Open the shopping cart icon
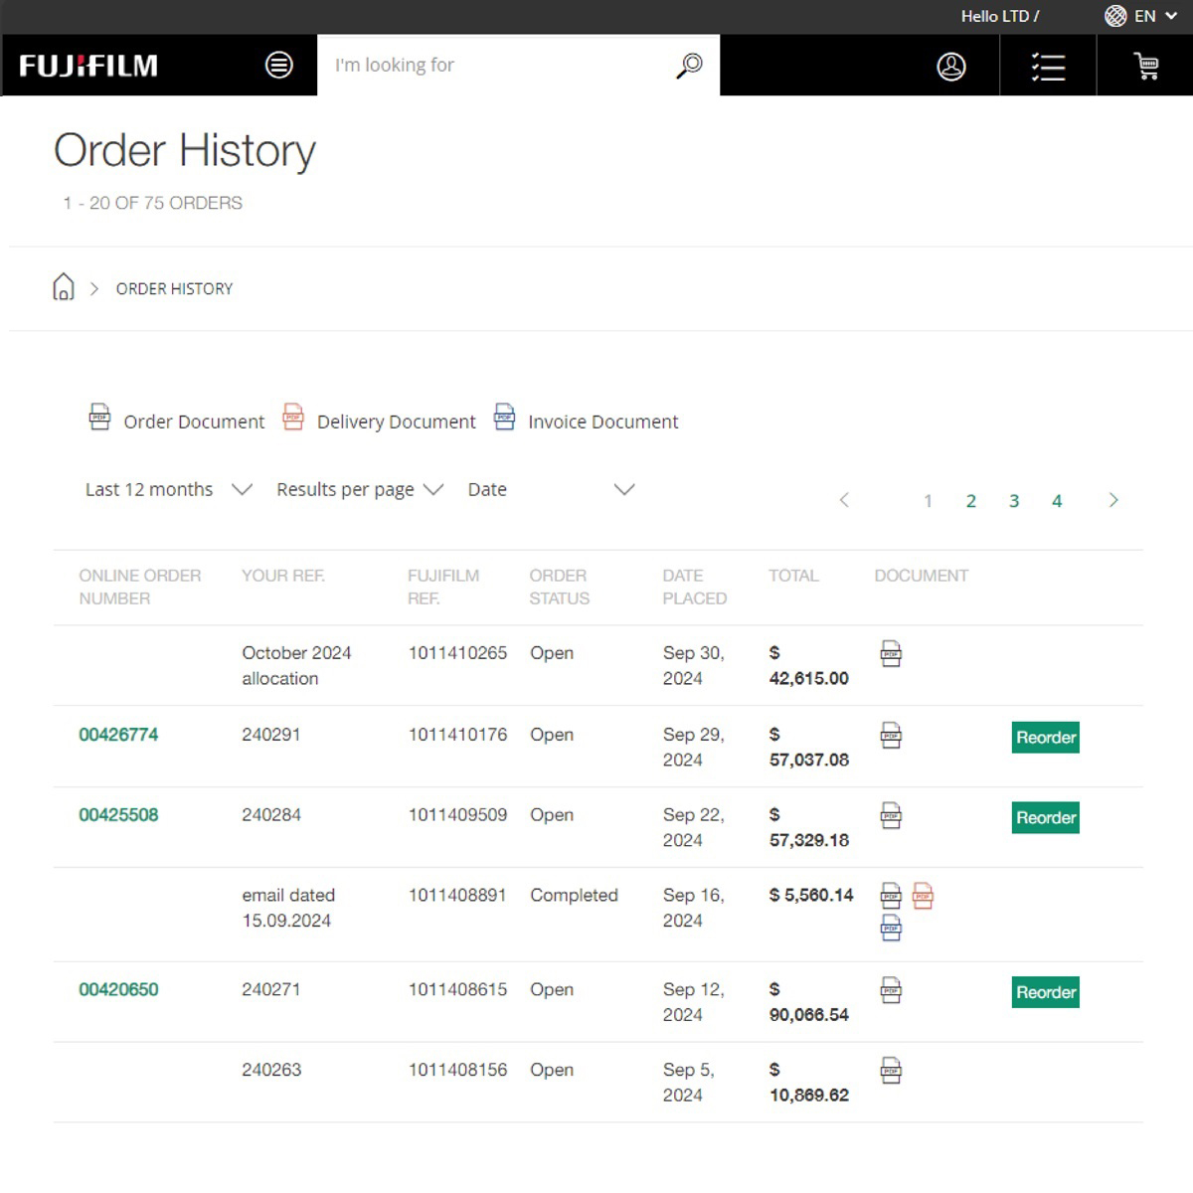Image resolution: width=1193 pixels, height=1193 pixels. [x=1145, y=65]
